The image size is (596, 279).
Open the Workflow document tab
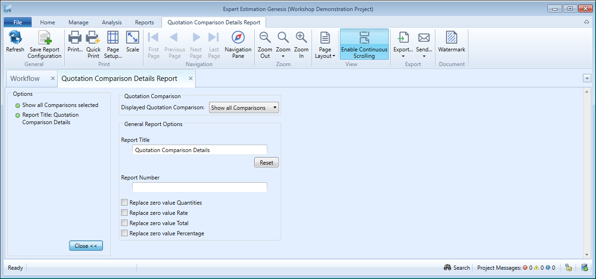25,79
